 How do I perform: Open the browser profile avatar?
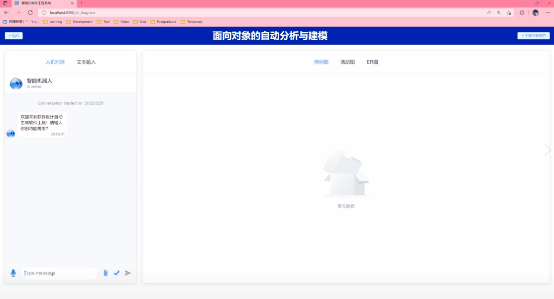pyautogui.click(x=536, y=12)
